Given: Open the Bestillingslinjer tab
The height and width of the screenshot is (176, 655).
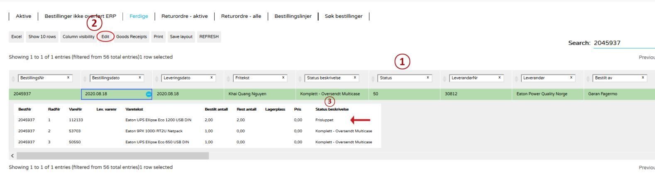Looking at the screenshot, I should tap(293, 16).
